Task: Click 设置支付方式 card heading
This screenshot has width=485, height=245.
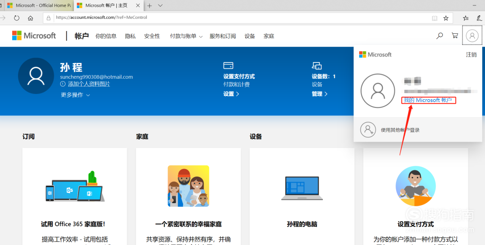Action: pyautogui.click(x=415, y=224)
